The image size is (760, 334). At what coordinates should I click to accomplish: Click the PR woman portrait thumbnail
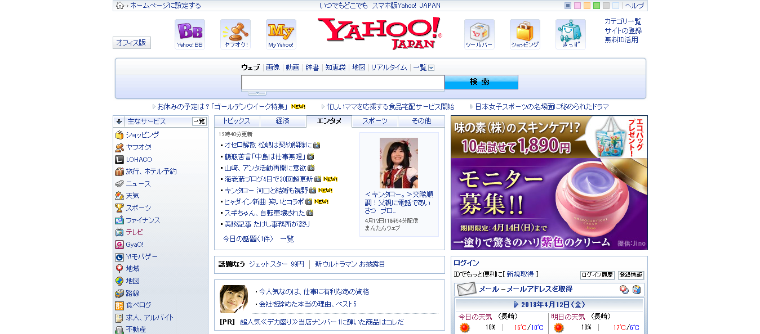tap(234, 299)
